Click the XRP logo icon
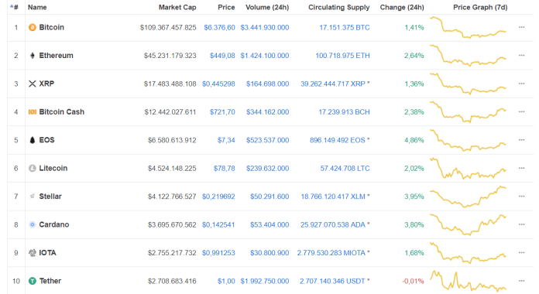 pyautogui.click(x=33, y=84)
